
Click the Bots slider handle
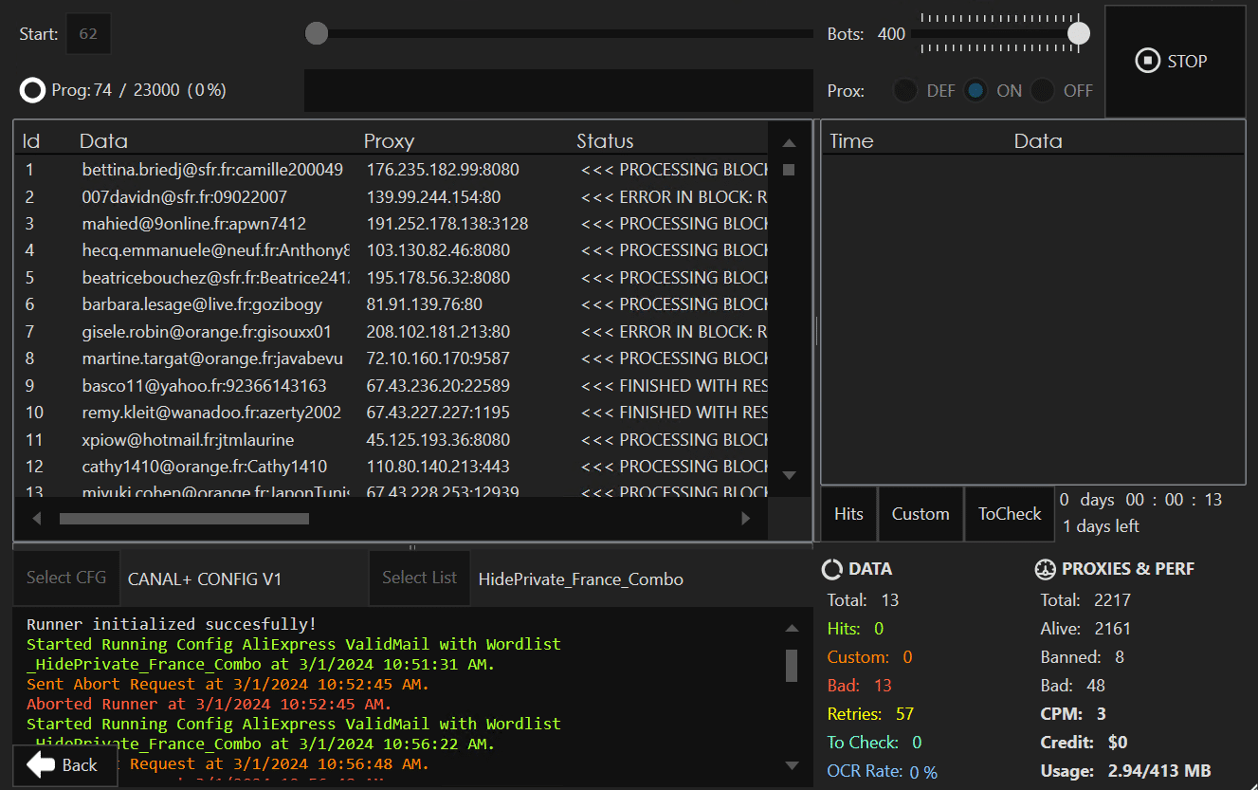1078,34
